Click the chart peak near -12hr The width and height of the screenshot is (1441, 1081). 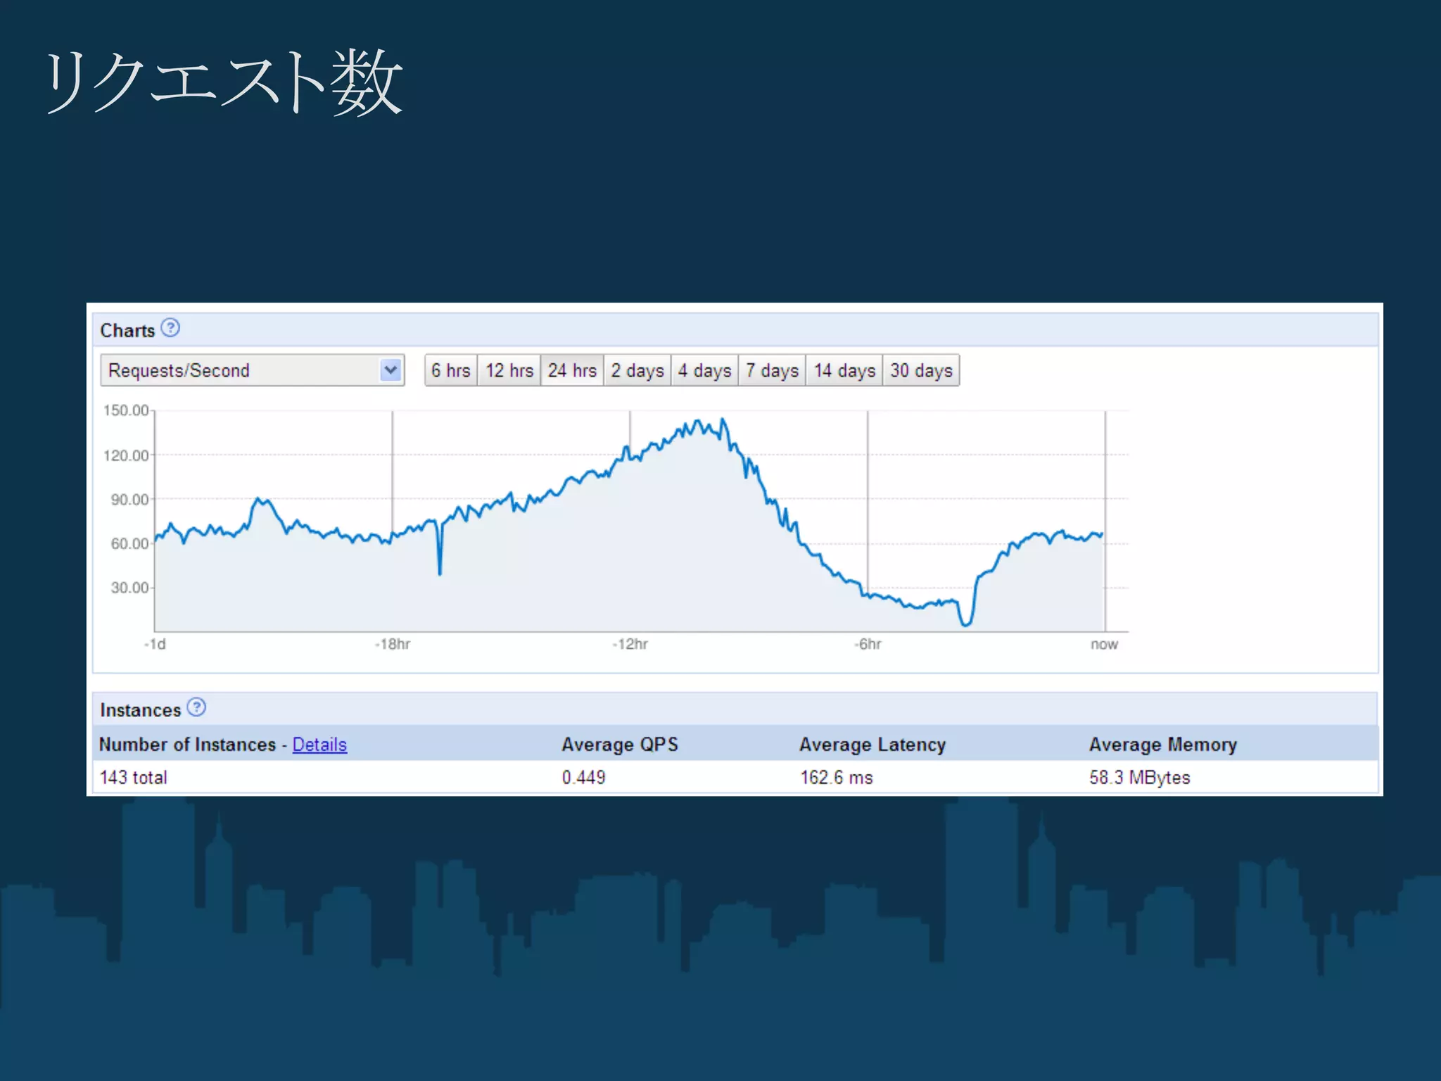723,420
